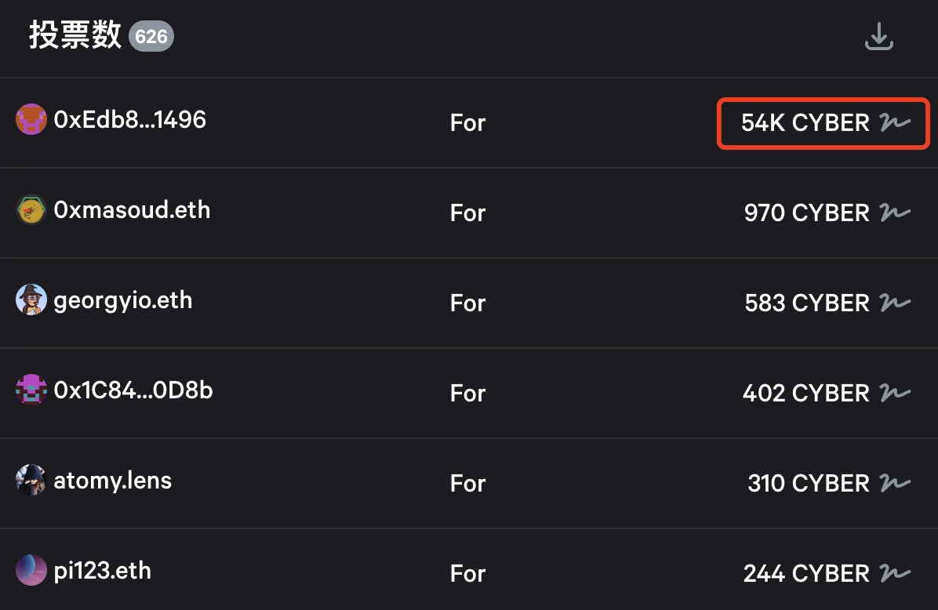This screenshot has width=938, height=610.
Task: Click avatar of 0xEdb8...1496
Action: tap(31, 120)
